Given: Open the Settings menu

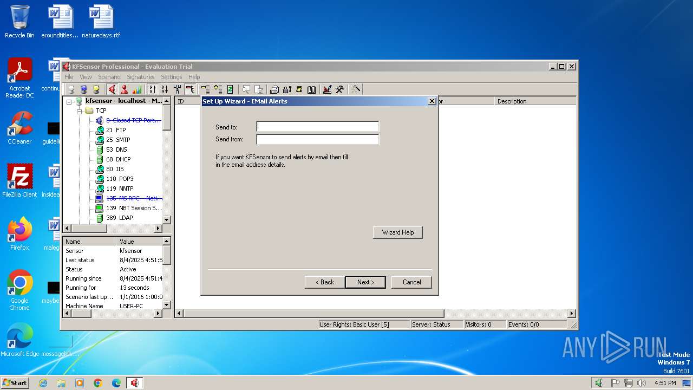Looking at the screenshot, I should 171,77.
